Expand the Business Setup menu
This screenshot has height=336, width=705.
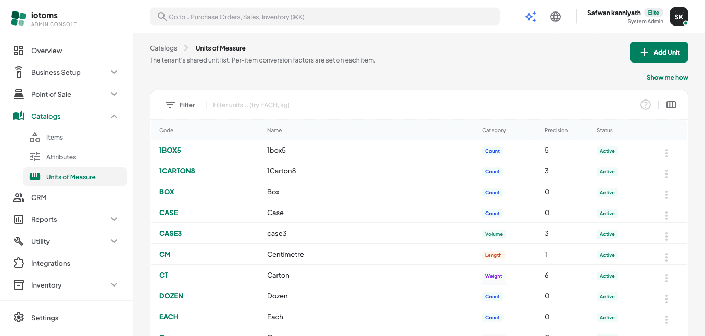pyautogui.click(x=66, y=72)
